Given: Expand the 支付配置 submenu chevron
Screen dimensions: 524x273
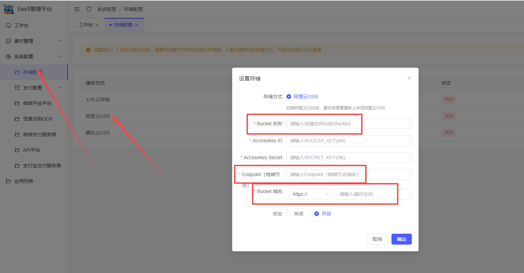Looking at the screenshot, I should pyautogui.click(x=60, y=87).
